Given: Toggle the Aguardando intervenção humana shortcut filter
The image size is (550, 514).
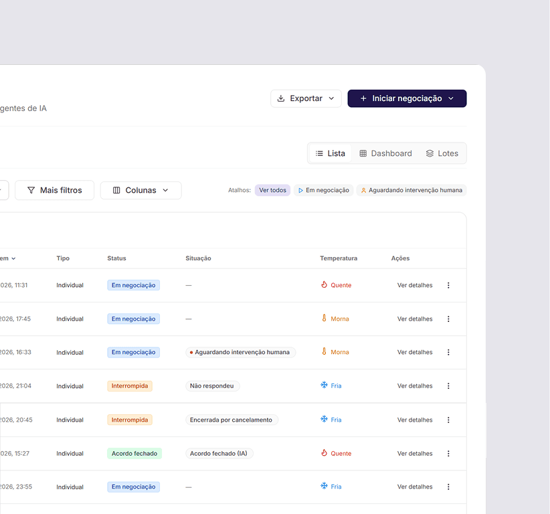Looking at the screenshot, I should point(411,190).
